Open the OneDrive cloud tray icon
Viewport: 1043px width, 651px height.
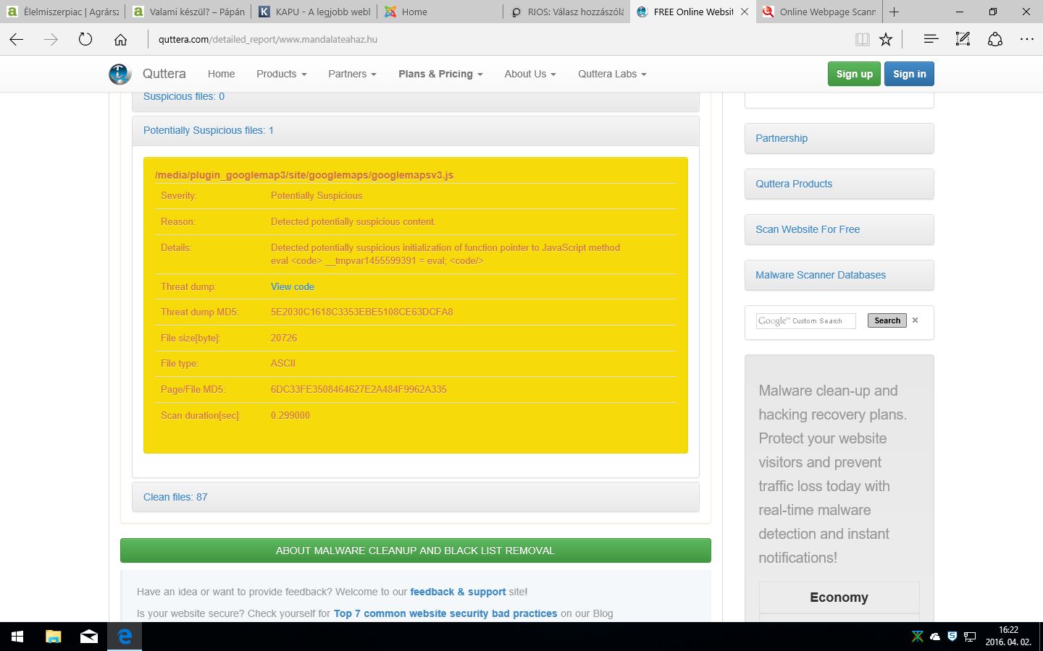point(935,637)
